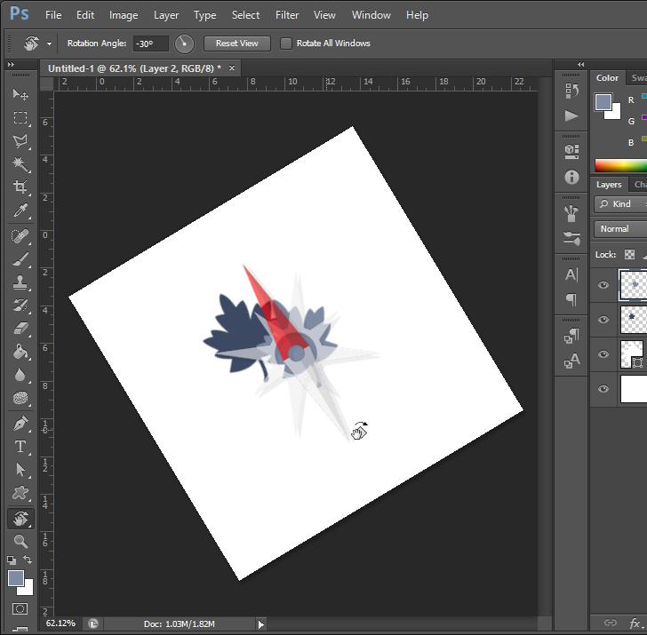Click the Color panel foreground swatch
Image resolution: width=647 pixels, height=635 pixels.
coord(603,102)
